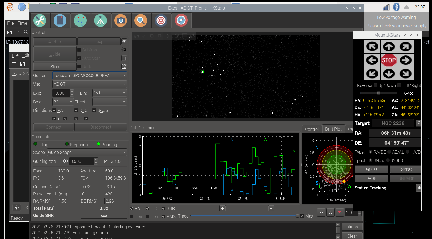Open the Align target module
Image resolution: width=432 pixels, height=239 pixels.
click(161, 20)
